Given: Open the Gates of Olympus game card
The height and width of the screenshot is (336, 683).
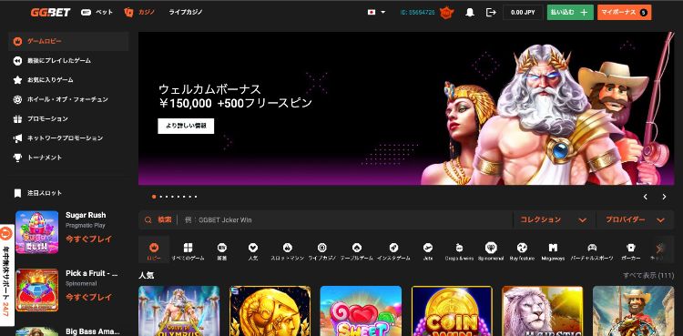Looking at the screenshot, I should click(179, 311).
